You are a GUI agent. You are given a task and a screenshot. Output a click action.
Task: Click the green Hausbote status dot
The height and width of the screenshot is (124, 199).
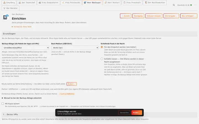191,5
